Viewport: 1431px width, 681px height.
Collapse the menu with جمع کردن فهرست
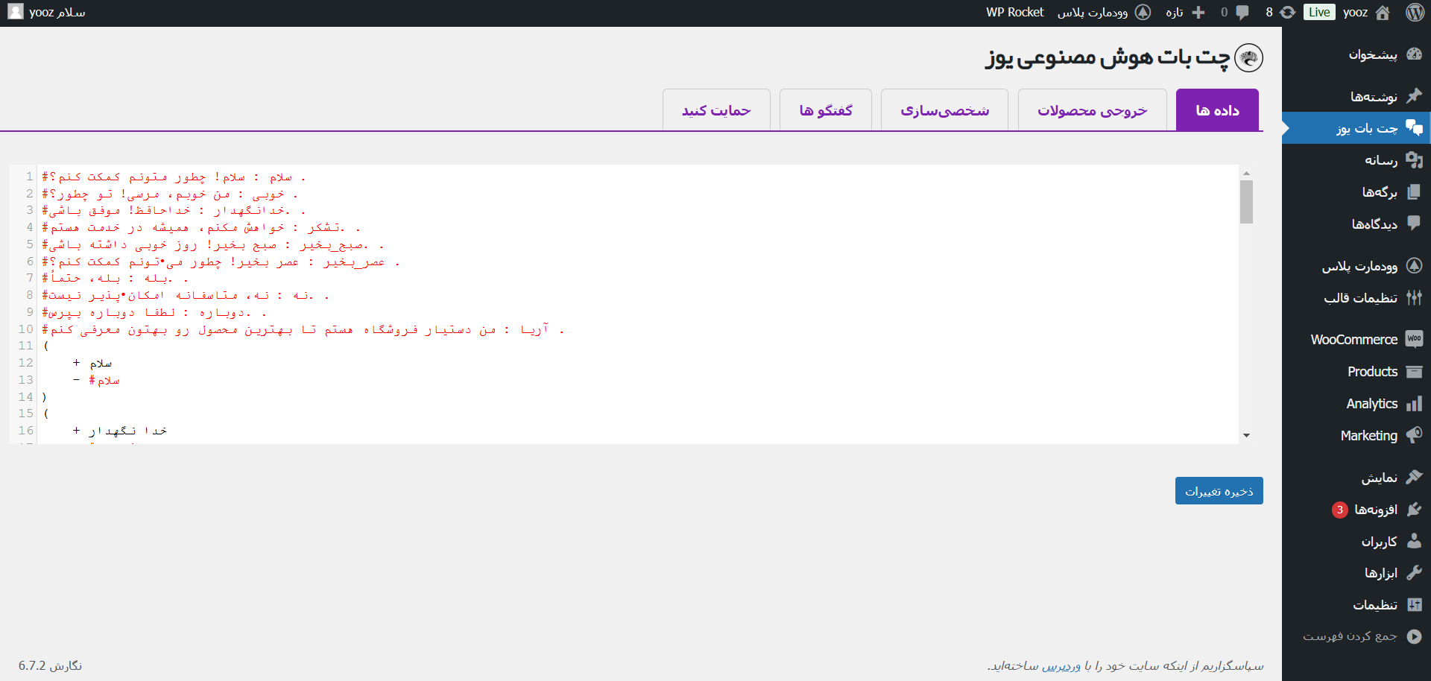coord(1362,636)
